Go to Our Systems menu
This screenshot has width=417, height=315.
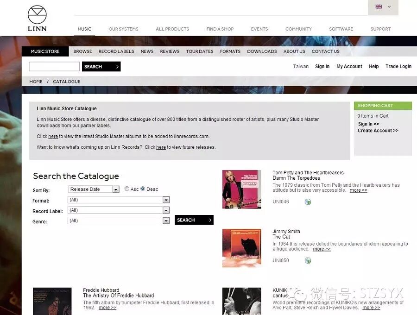click(123, 29)
